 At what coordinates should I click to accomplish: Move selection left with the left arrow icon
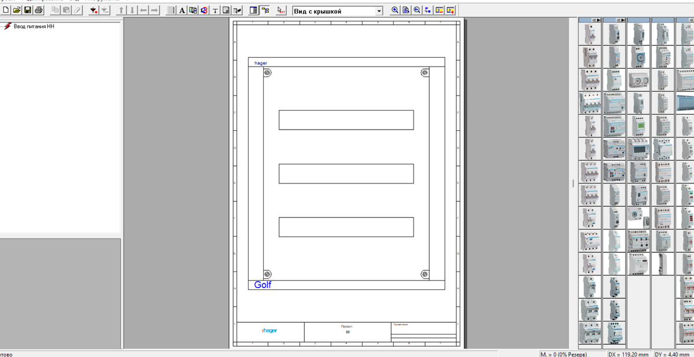[143, 10]
